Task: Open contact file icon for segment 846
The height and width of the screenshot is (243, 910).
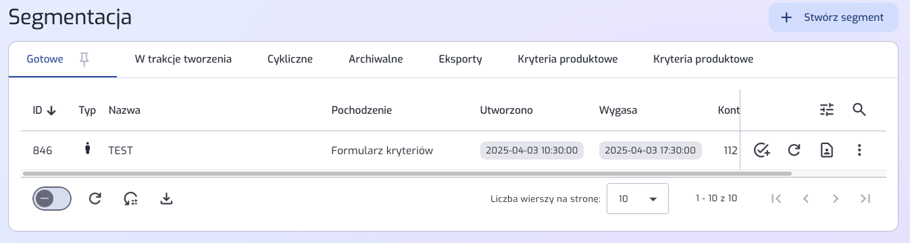Action: coord(827,150)
